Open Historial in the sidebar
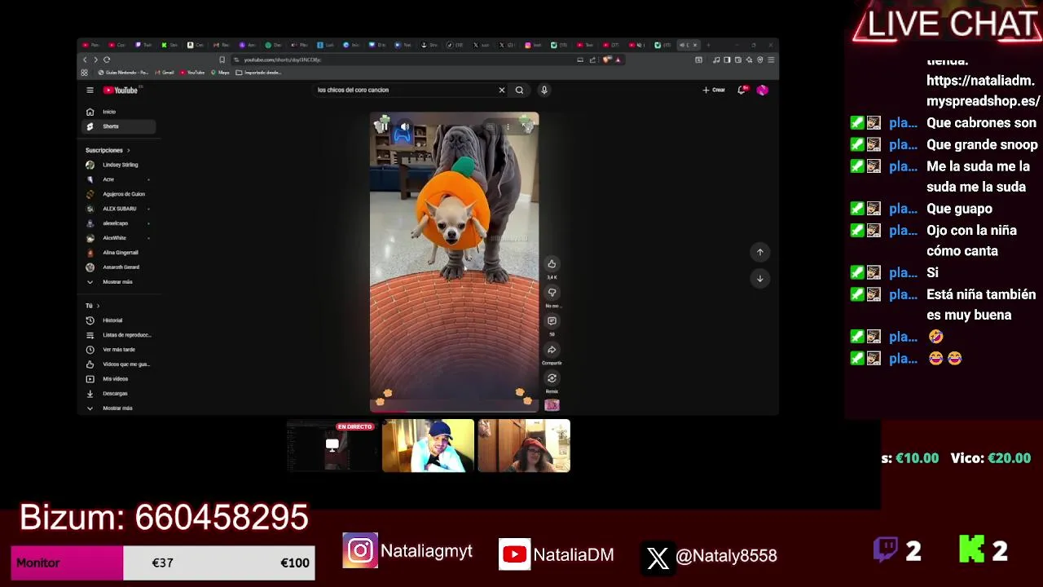Viewport: 1043px width, 587px height. (x=118, y=320)
